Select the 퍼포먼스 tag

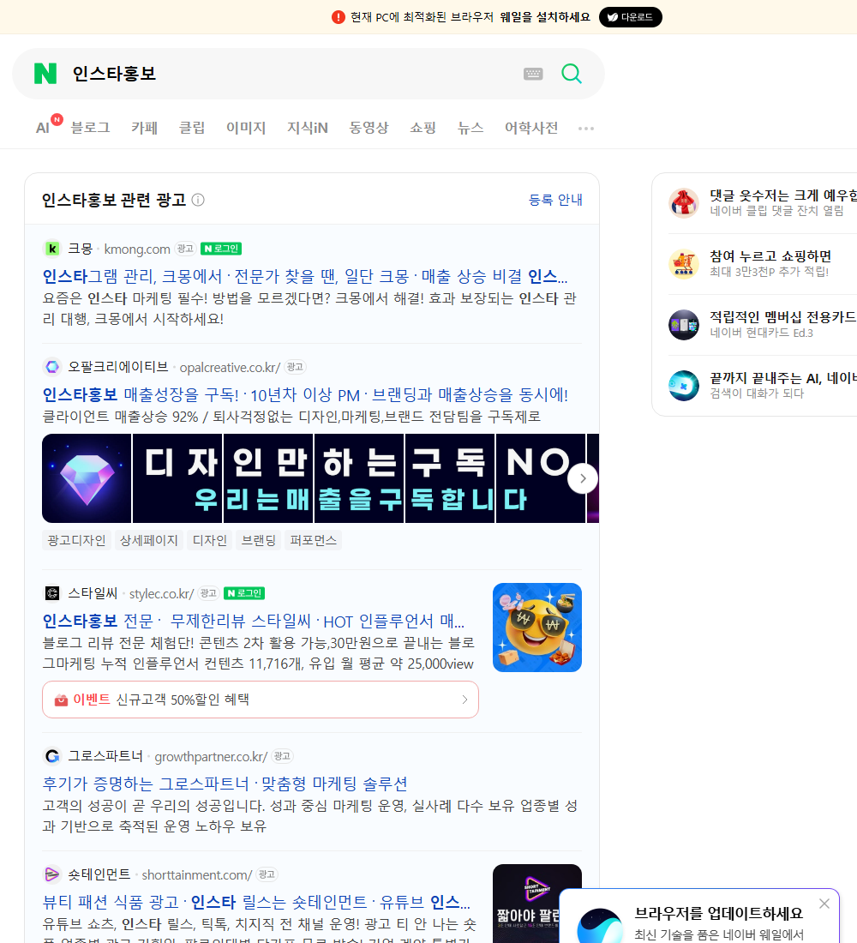(x=313, y=540)
